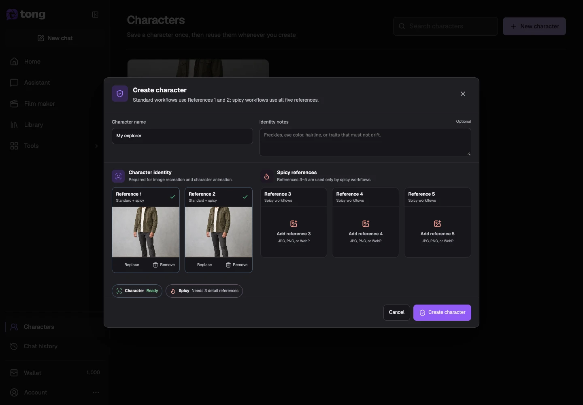Click the Add reference 5 upload icon
The height and width of the screenshot is (405, 583).
(x=438, y=224)
